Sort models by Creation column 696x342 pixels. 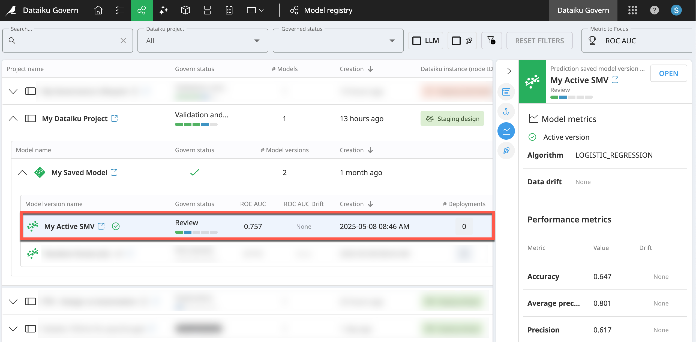(356, 150)
